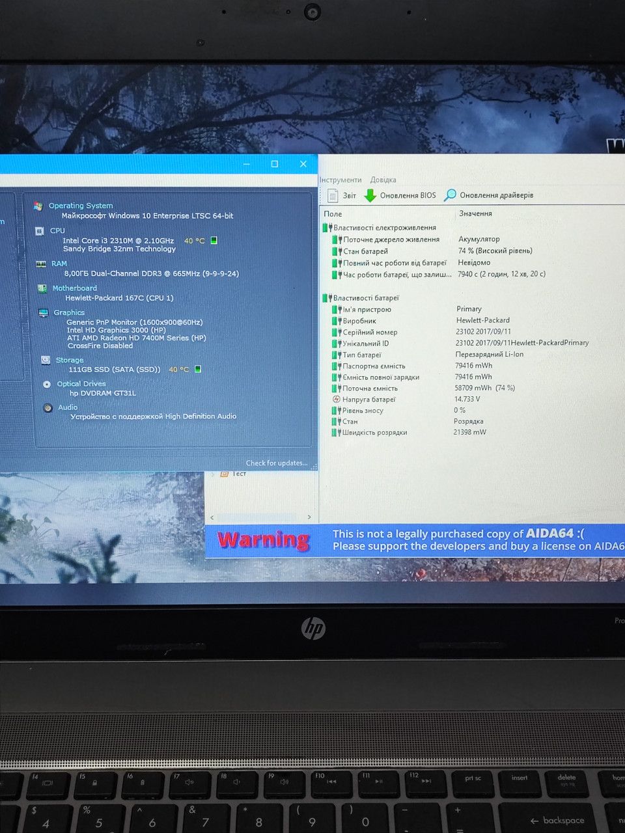Click the CPU temperature indicator icon
625x833 pixels.
pos(214,241)
